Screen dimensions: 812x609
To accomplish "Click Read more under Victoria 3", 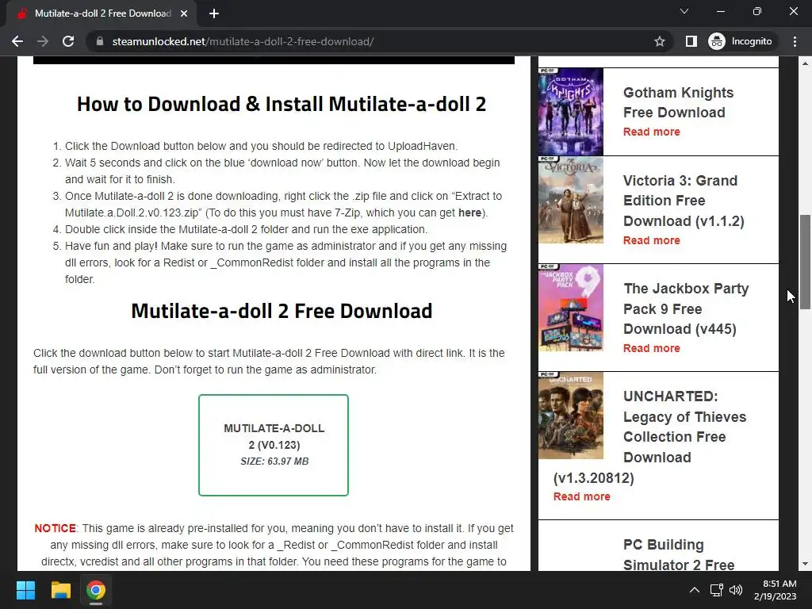I will pos(652,241).
